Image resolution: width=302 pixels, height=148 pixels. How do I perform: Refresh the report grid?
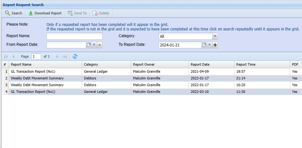[75, 56]
